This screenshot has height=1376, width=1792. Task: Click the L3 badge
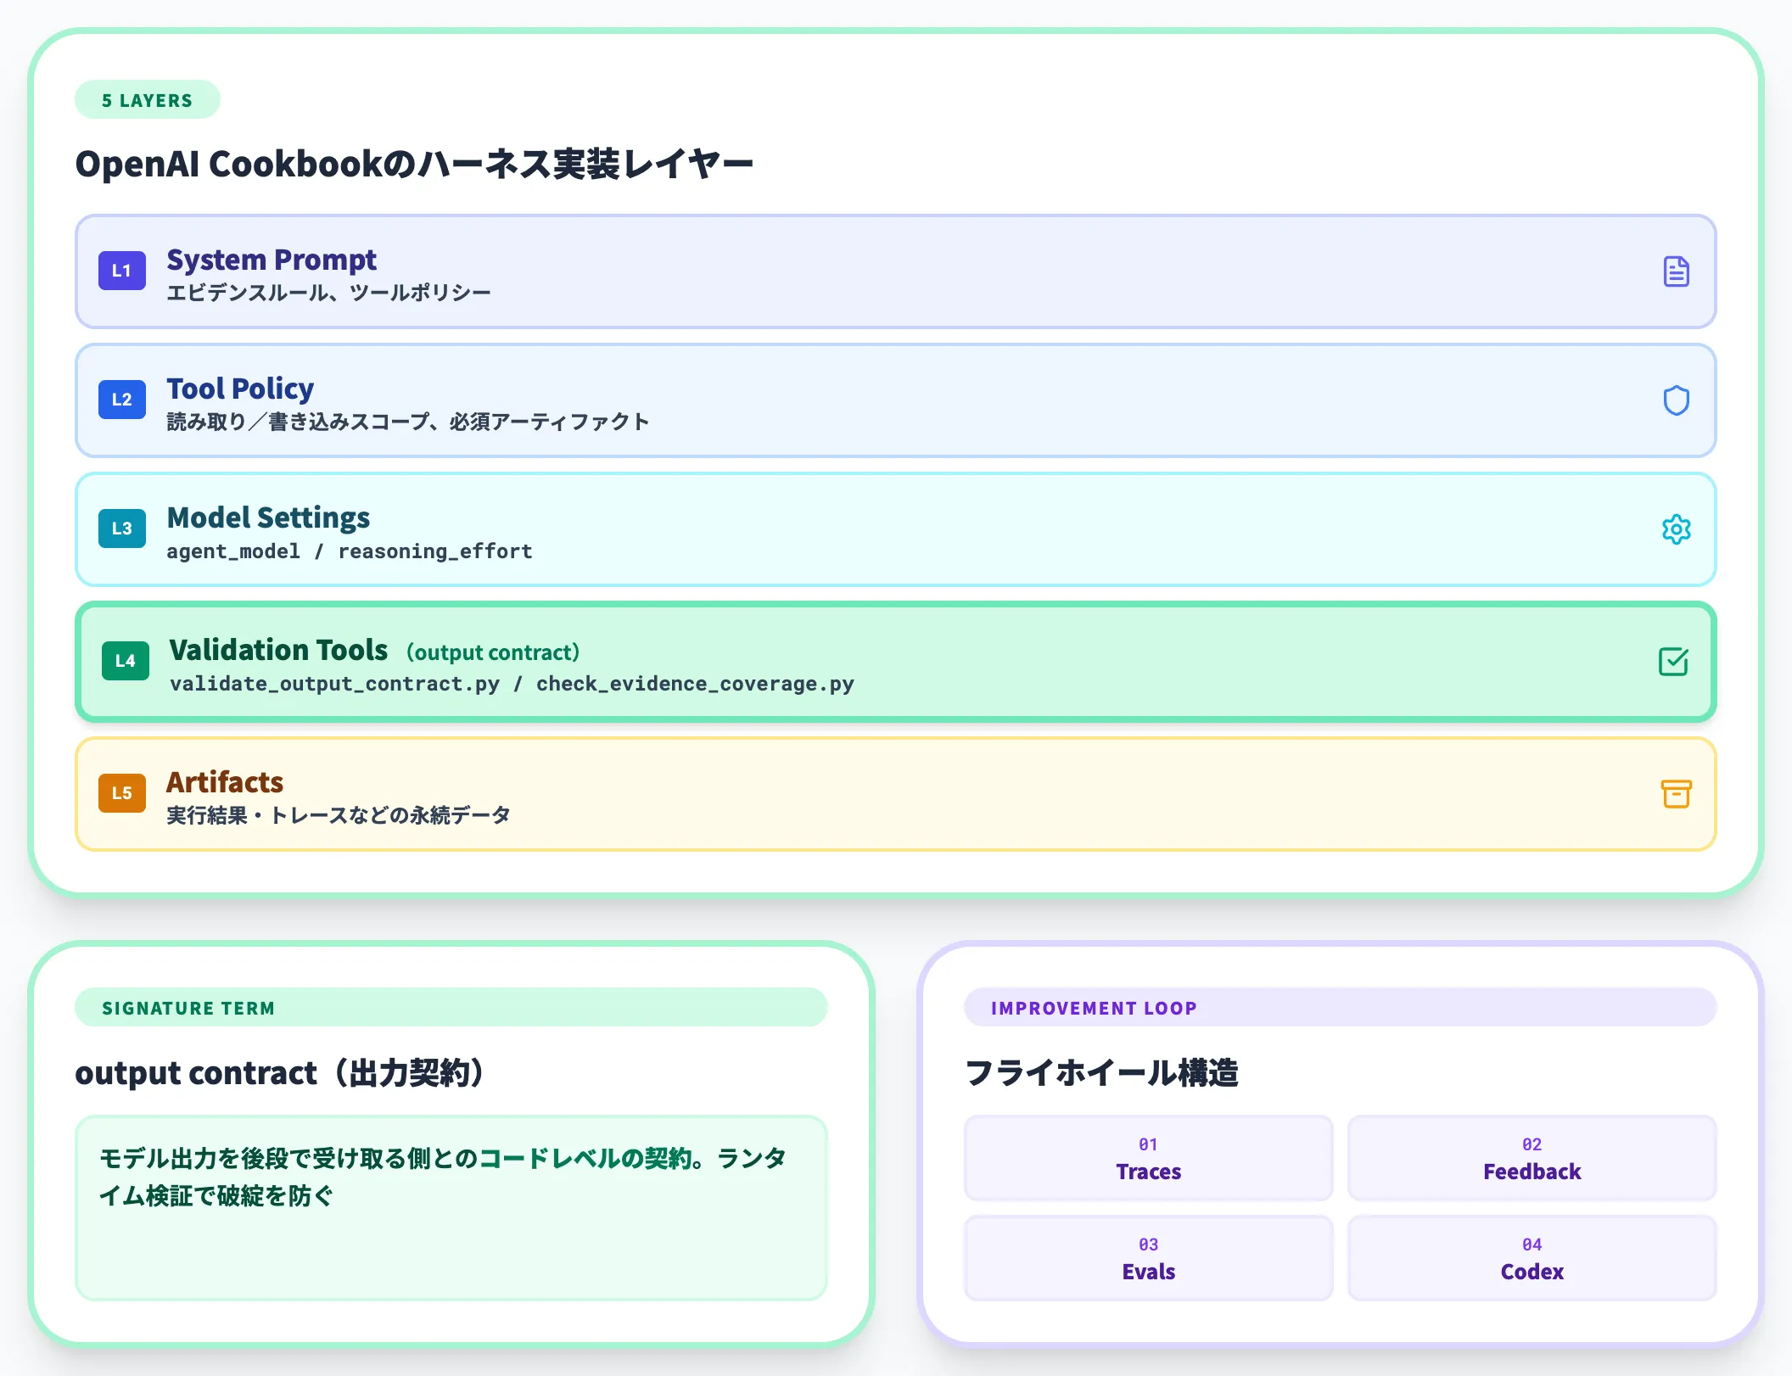122,529
